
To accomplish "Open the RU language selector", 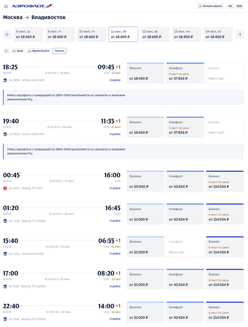I will (x=230, y=6).
